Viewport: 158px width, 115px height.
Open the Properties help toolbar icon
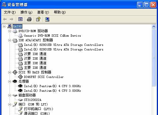pos(38,19)
